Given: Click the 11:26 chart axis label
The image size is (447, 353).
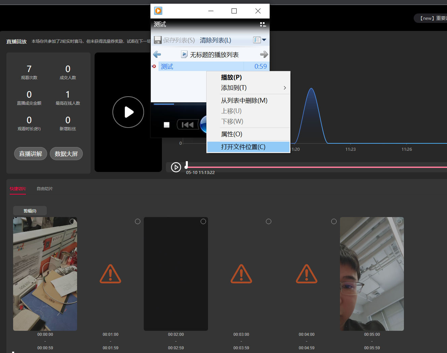Looking at the screenshot, I should 407,149.
